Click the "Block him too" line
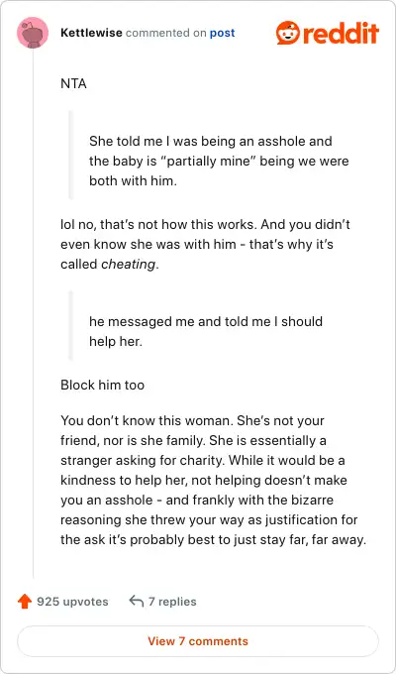396x674 pixels. coord(102,385)
